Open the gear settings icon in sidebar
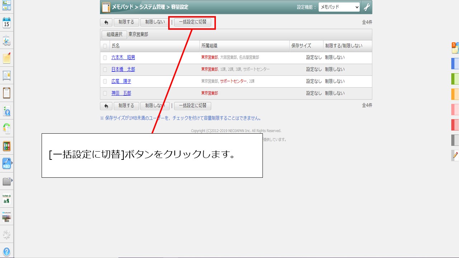459x258 pixels. click(x=6, y=235)
